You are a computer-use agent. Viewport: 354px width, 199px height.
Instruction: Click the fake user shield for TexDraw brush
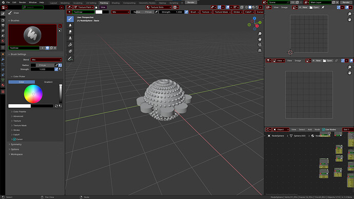click(47, 48)
